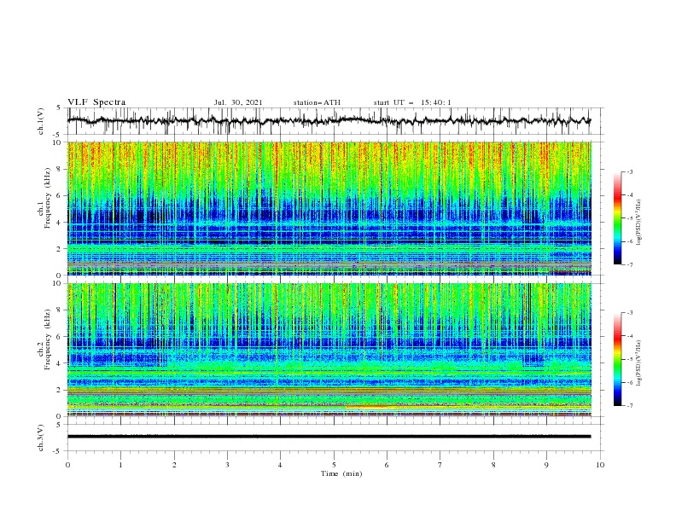Click the 'ch.1(V)' waveform axis label

(x=41, y=121)
